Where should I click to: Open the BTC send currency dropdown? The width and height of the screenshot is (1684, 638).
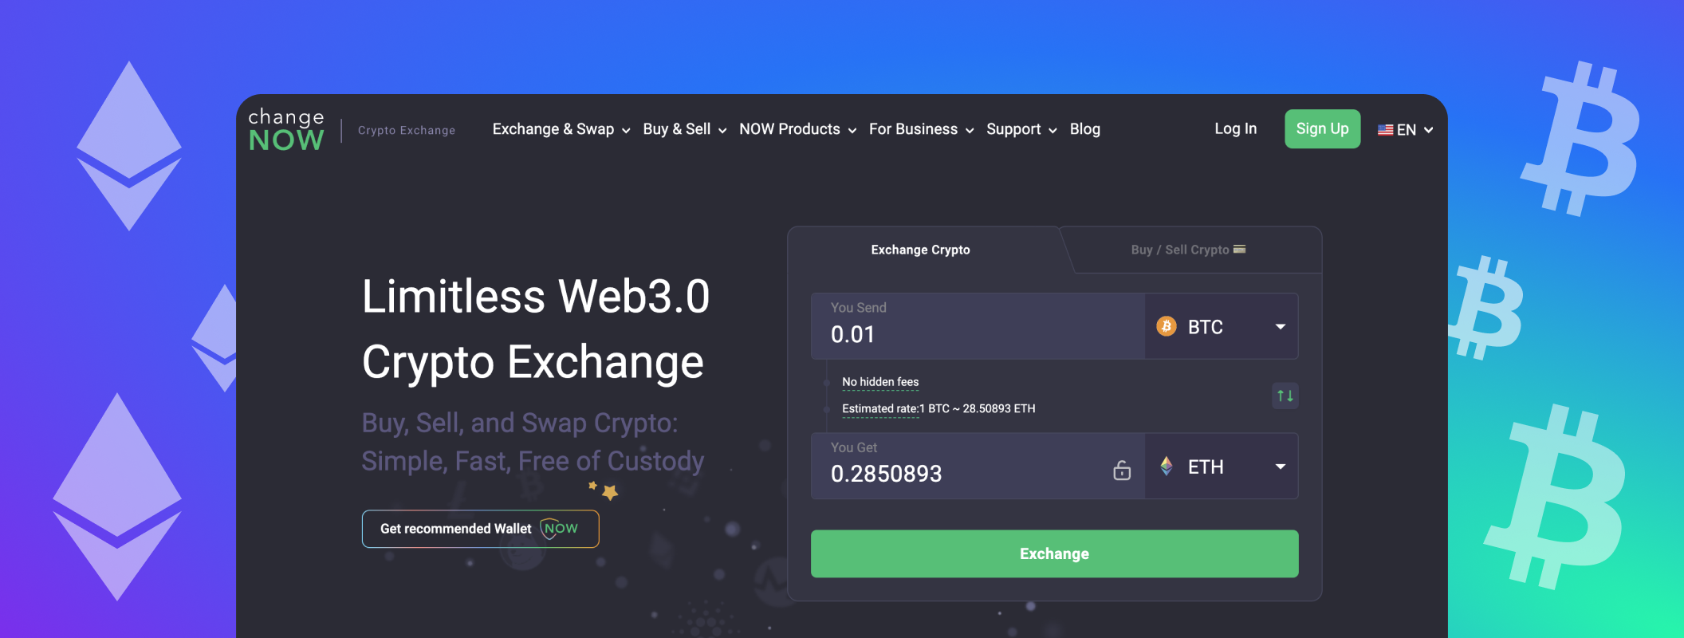pyautogui.click(x=1222, y=326)
